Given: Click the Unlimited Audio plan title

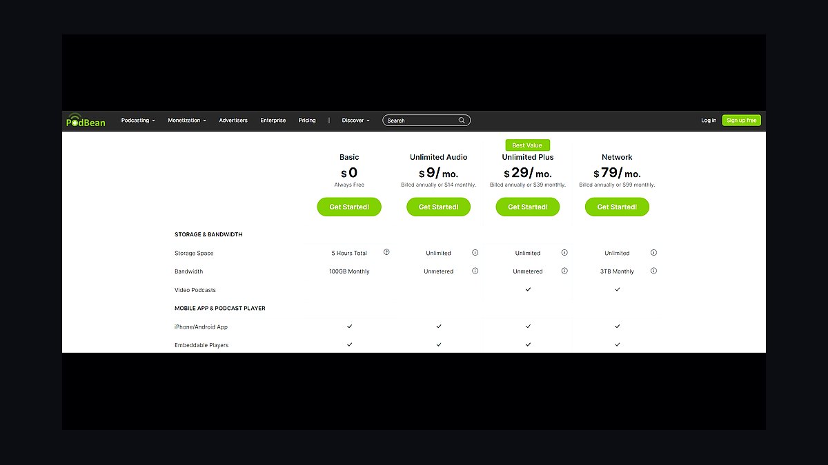Looking at the screenshot, I should coord(438,157).
